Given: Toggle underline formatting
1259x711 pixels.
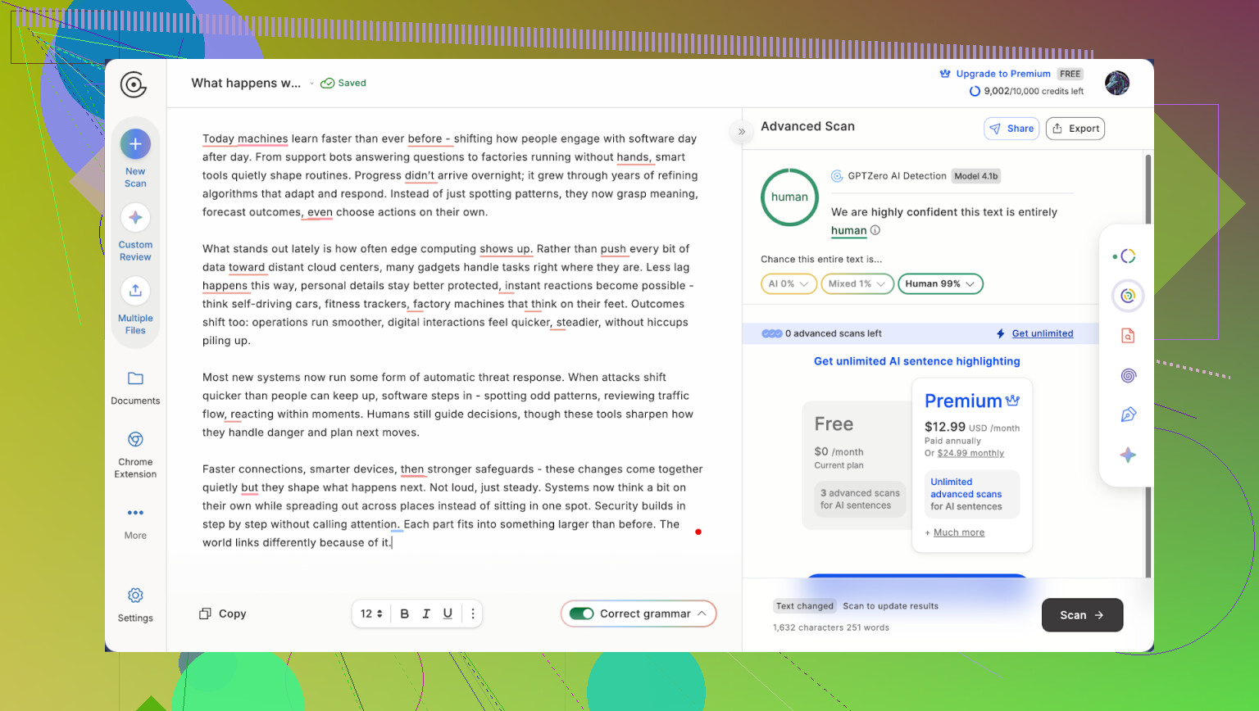Looking at the screenshot, I should click(x=448, y=614).
